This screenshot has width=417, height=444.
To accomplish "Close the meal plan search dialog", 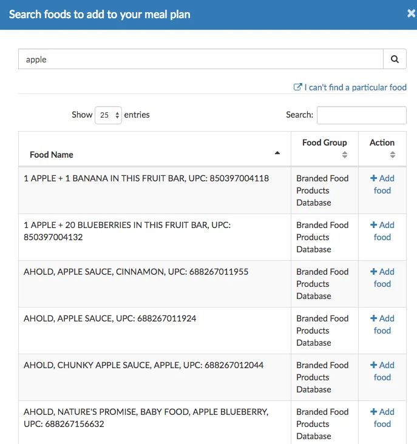I will pos(411,14).
